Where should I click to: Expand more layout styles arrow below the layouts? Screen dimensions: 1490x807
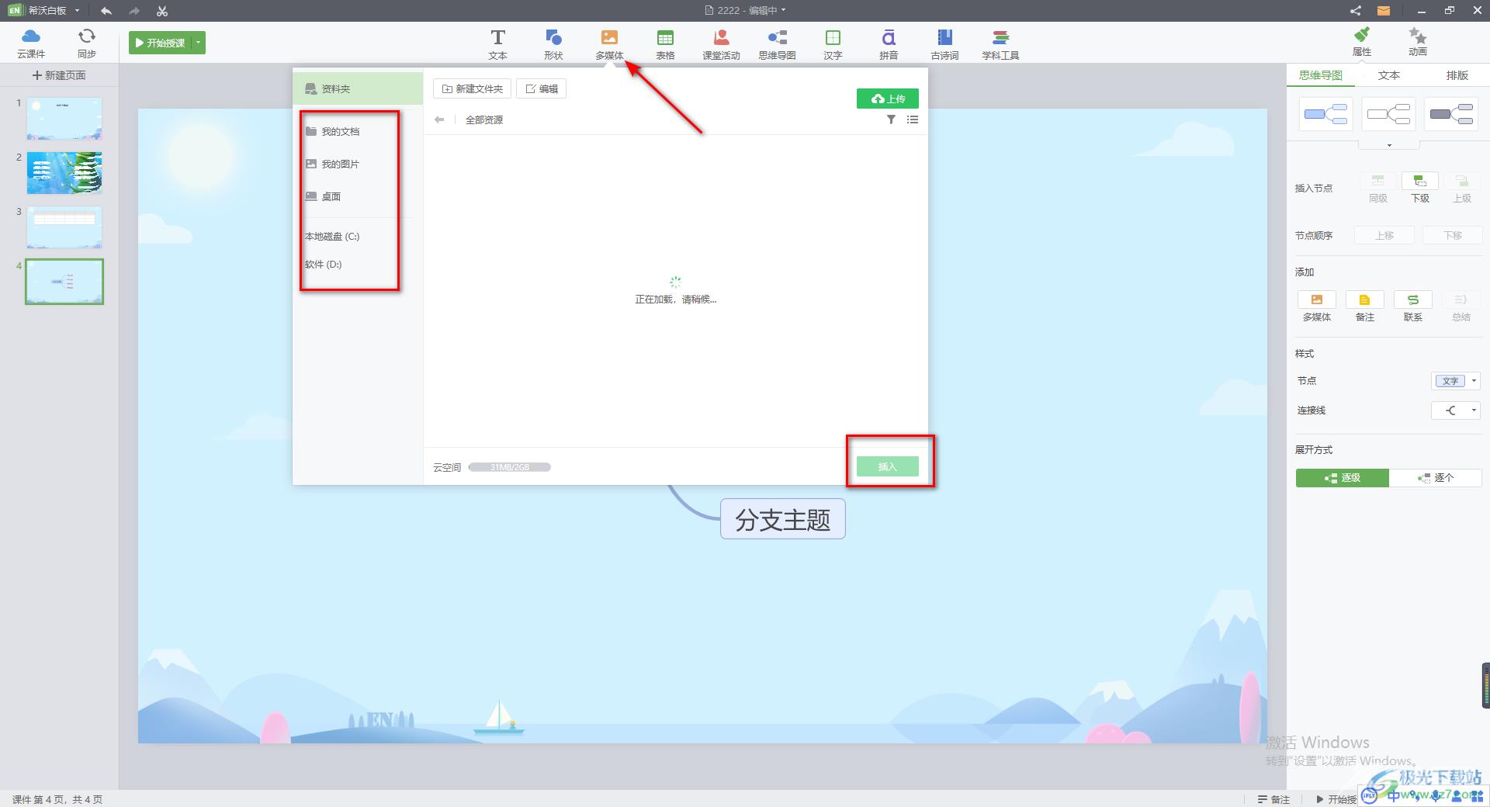click(1389, 145)
